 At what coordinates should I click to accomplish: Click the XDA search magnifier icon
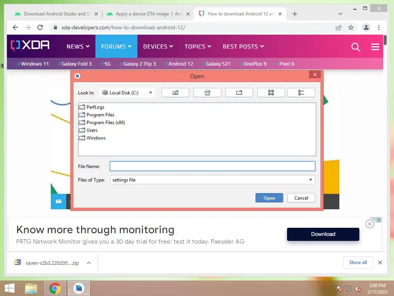click(356, 47)
